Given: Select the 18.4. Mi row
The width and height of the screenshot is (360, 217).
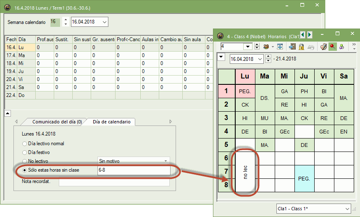Looking at the screenshot, I should (x=109, y=63).
